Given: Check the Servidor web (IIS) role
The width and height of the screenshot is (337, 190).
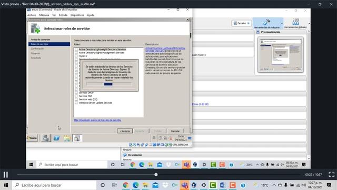Looking at the screenshot, I should [x=76, y=99].
